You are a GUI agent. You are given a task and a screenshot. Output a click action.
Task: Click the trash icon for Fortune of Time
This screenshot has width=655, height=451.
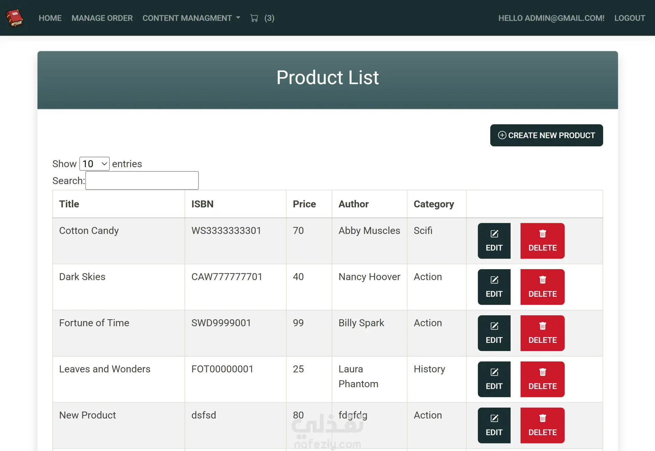pos(542,326)
